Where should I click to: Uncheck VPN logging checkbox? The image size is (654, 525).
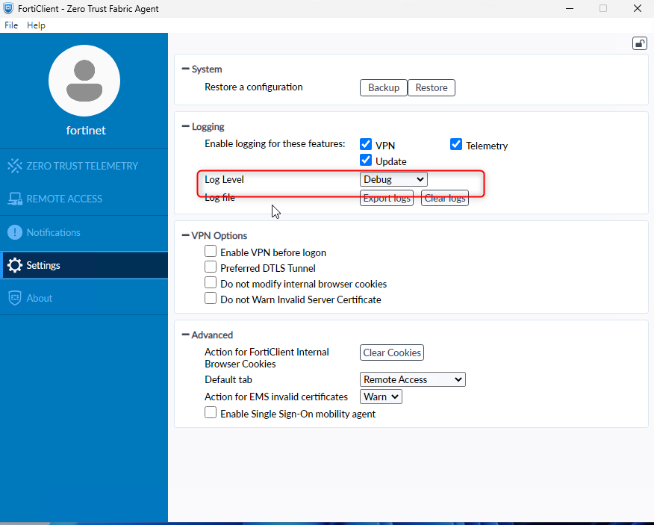pyautogui.click(x=366, y=144)
